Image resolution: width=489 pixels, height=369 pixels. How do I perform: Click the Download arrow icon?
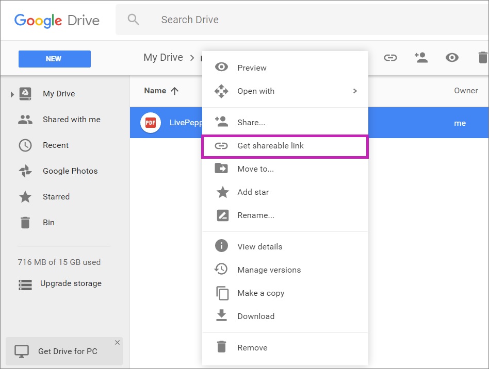(x=221, y=315)
